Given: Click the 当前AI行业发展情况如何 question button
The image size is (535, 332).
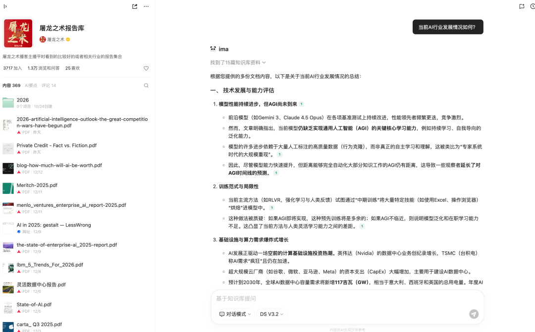Looking at the screenshot, I should tap(447, 27).
